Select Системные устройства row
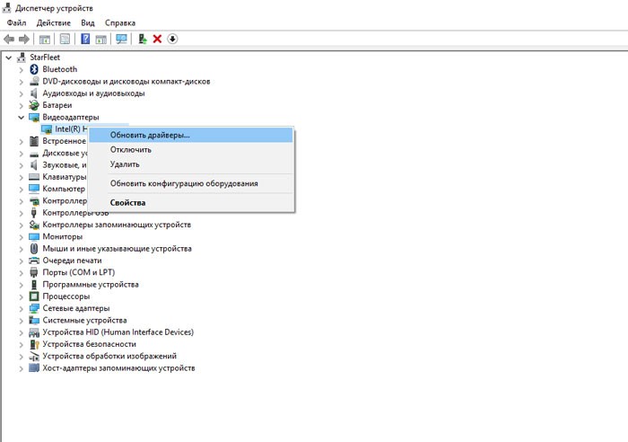 [x=84, y=321]
